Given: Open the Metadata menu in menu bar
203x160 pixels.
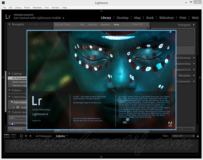Looking at the screenshot, I should pos(37,8).
